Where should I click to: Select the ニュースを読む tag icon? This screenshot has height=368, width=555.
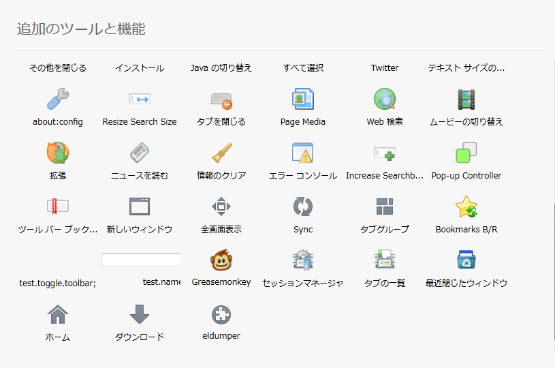(140, 153)
